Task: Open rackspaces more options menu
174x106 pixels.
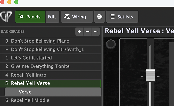Action: coord(96,31)
